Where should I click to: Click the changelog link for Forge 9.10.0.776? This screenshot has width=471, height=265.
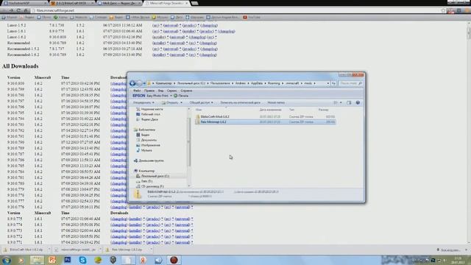[x=118, y=208]
